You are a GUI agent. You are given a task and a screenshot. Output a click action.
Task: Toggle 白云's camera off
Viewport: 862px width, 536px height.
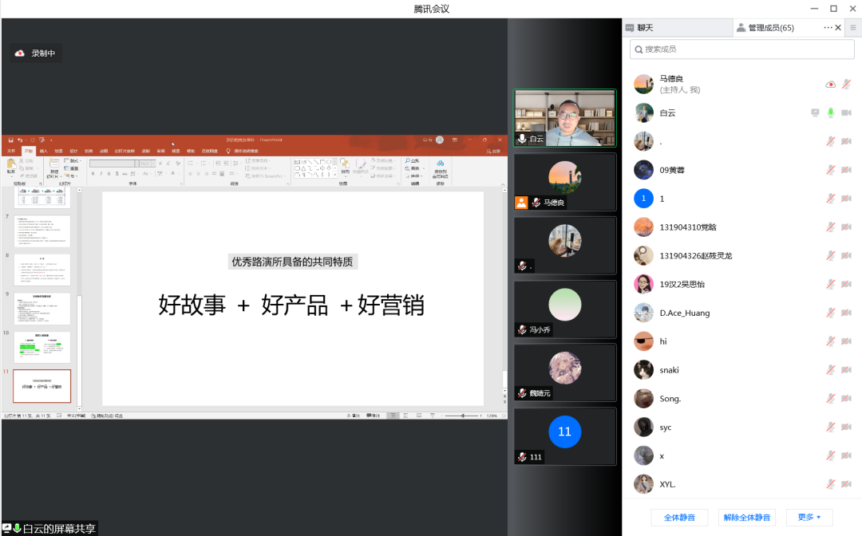click(x=845, y=112)
